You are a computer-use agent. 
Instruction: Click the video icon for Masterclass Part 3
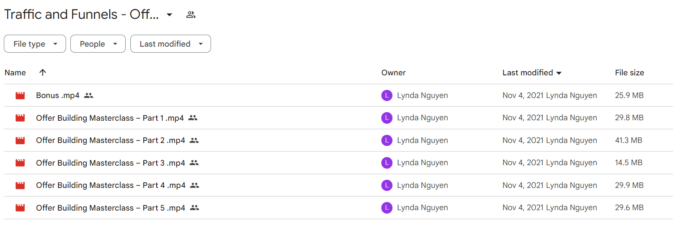pyautogui.click(x=20, y=163)
